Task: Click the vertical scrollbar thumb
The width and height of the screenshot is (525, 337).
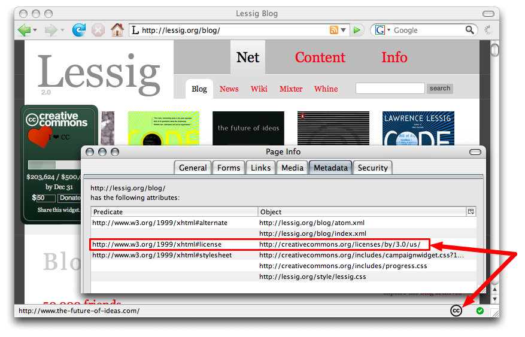Action: pos(494,50)
